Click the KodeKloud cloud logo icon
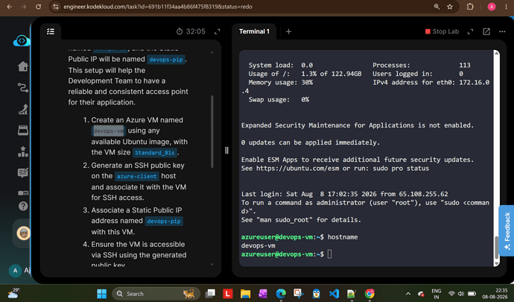514x302 pixels. pos(22,41)
